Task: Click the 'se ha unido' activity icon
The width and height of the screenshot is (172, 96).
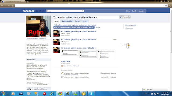Action: click(62, 77)
